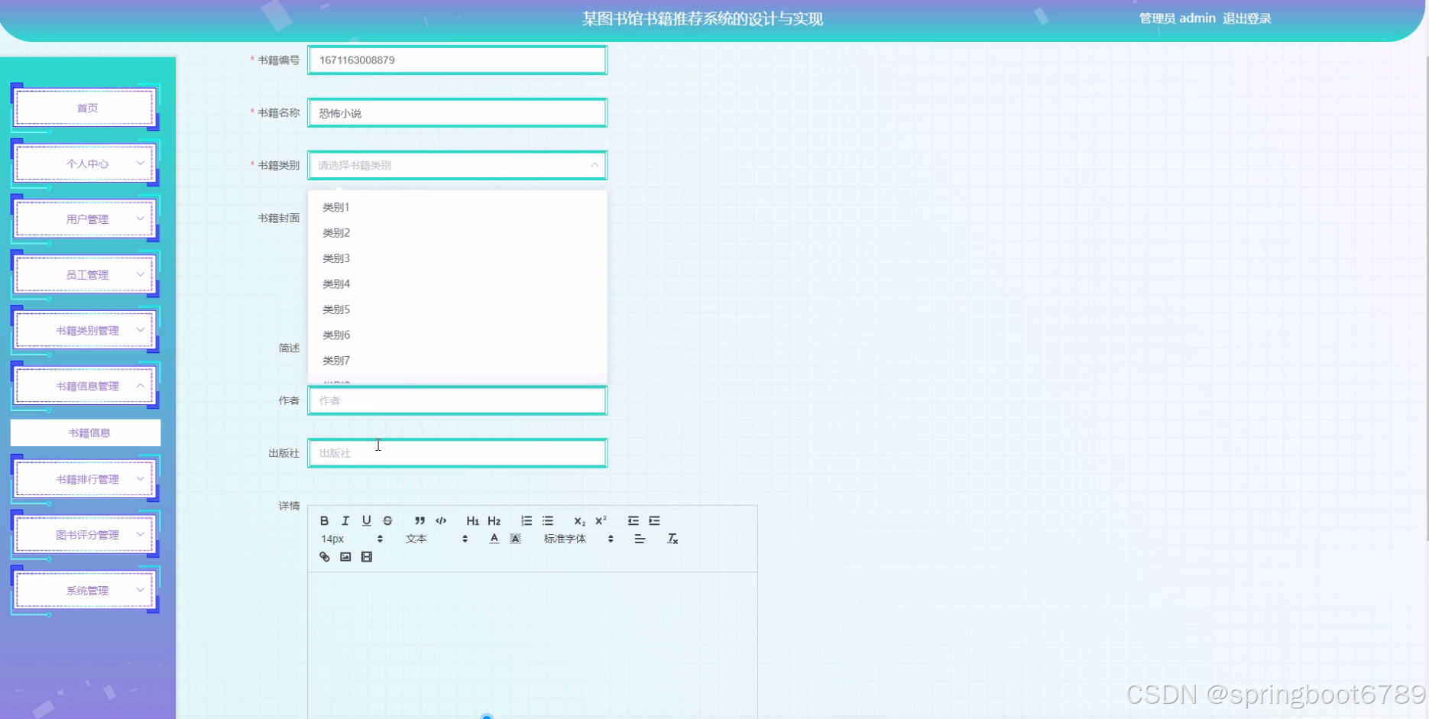Apply Heading 1 style

[472, 520]
